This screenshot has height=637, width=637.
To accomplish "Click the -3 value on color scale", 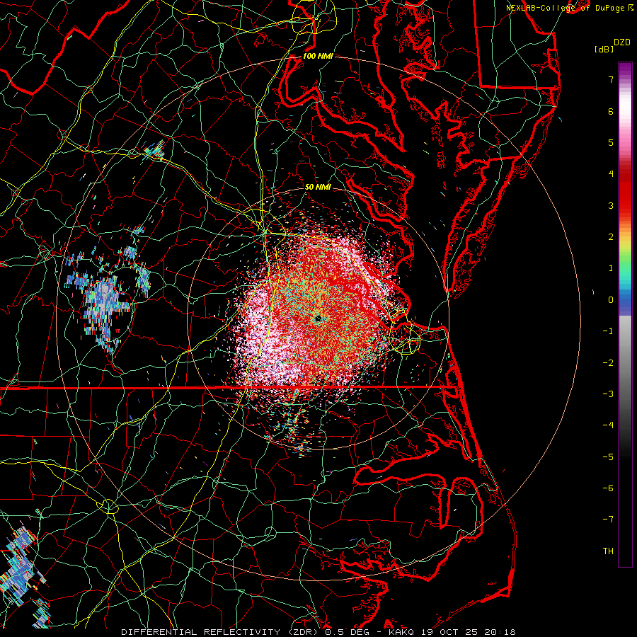I will tap(608, 394).
